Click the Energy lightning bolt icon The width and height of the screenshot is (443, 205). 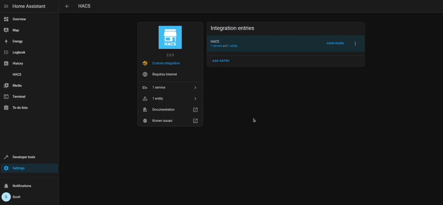[6, 41]
